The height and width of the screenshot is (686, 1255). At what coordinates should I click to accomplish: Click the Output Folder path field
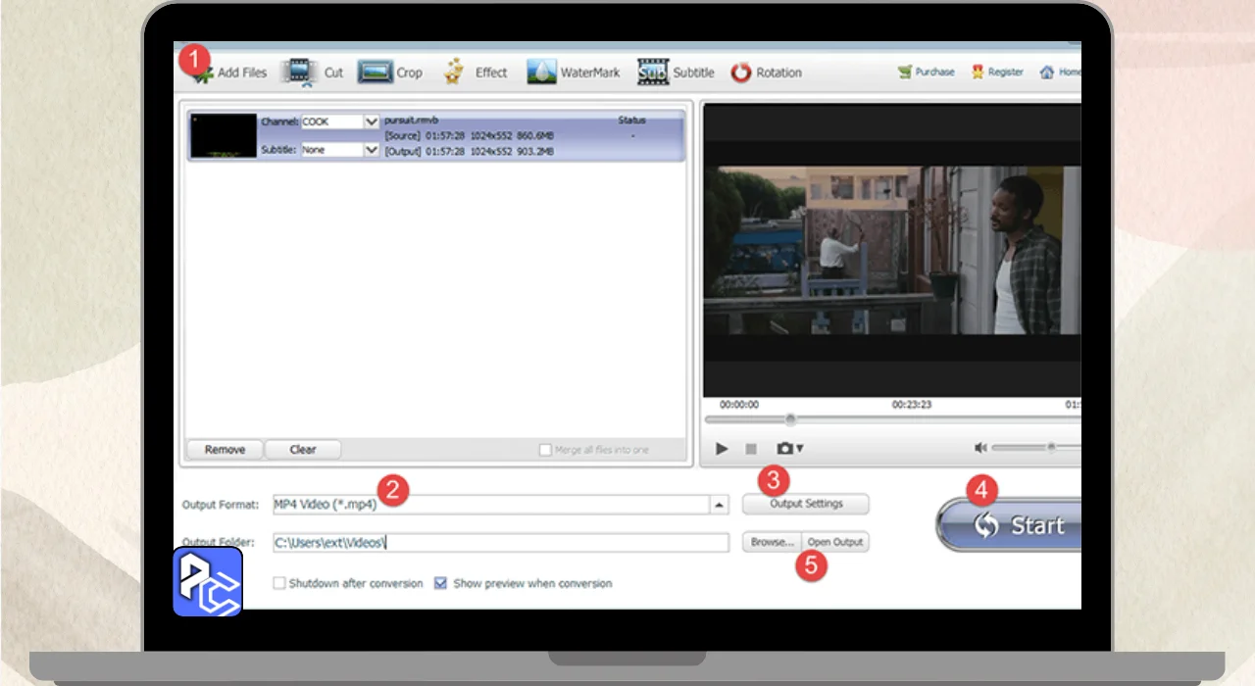click(501, 542)
